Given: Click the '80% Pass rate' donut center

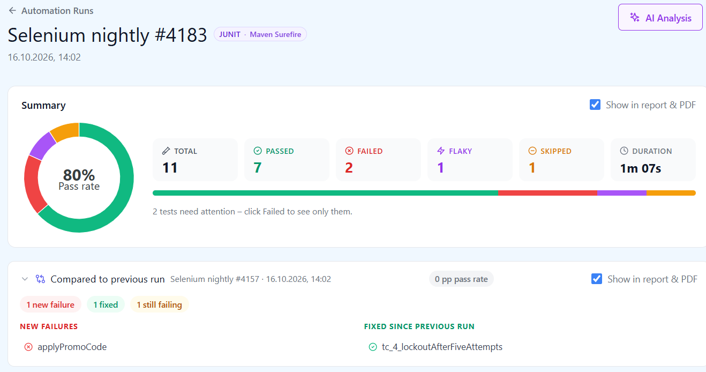Looking at the screenshot, I should pyautogui.click(x=79, y=179).
